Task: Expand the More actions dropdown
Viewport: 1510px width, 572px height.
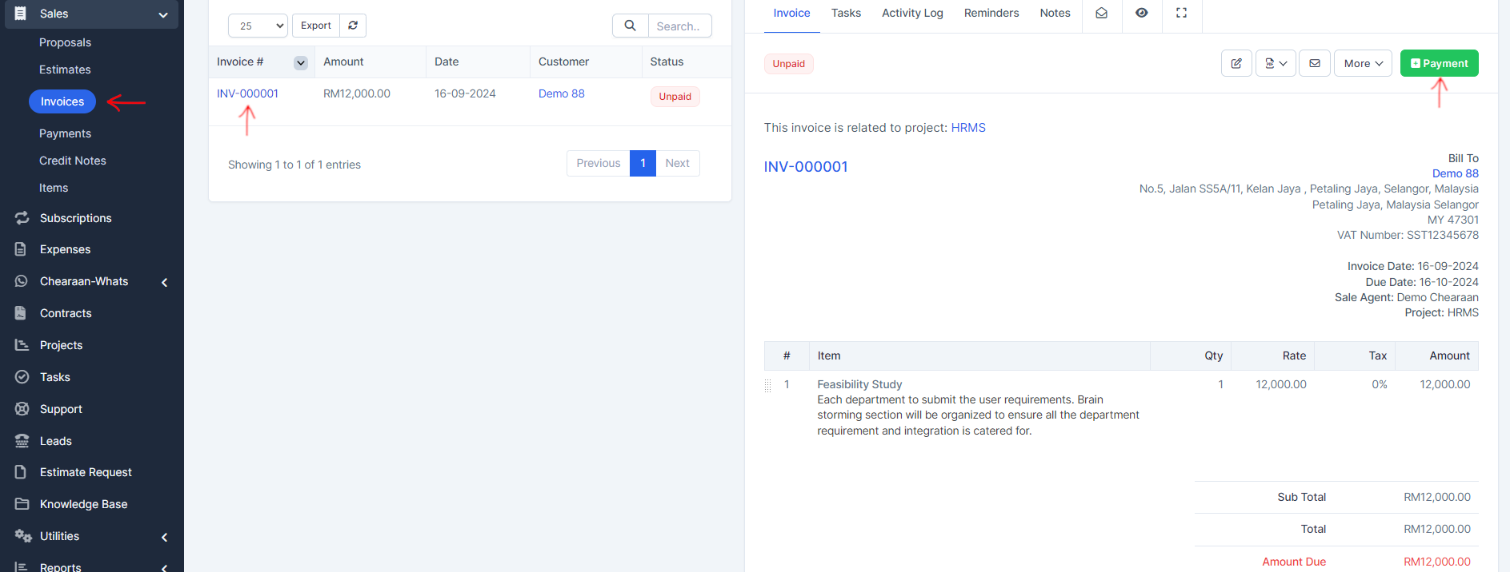Action: (1363, 63)
